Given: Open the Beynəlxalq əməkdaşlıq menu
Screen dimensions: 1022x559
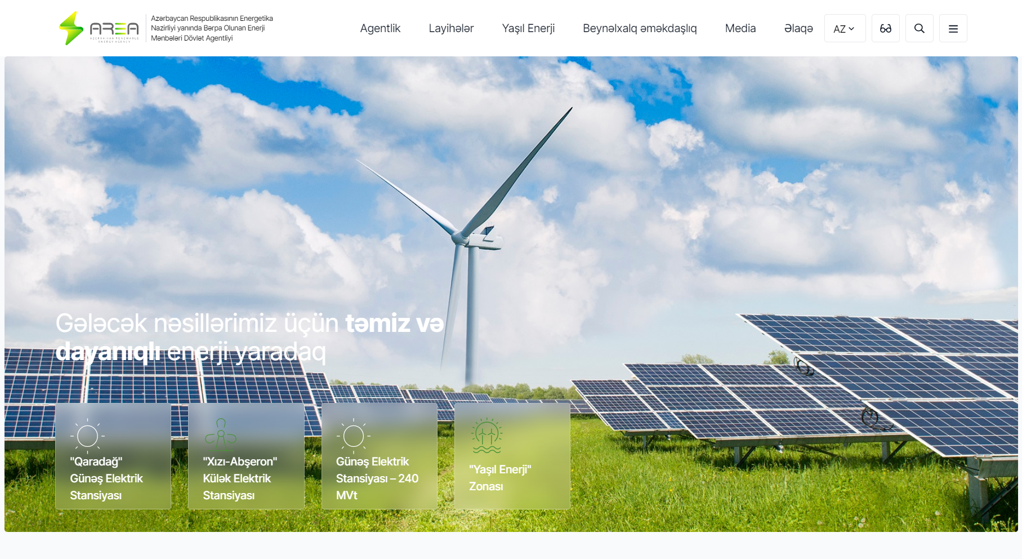Looking at the screenshot, I should (x=640, y=28).
